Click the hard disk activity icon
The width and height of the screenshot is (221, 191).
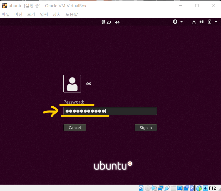coord(141,188)
